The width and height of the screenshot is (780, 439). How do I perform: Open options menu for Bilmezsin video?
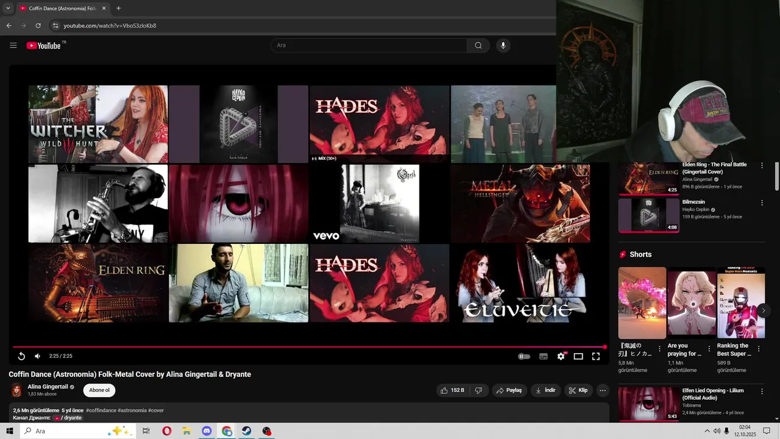(761, 203)
